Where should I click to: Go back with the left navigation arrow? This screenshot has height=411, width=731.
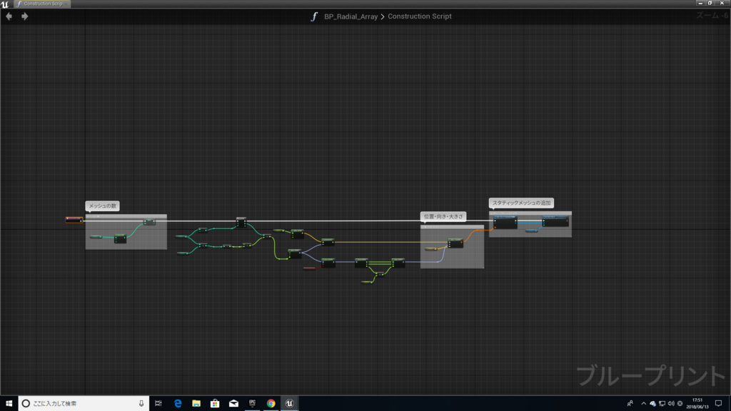[x=9, y=16]
